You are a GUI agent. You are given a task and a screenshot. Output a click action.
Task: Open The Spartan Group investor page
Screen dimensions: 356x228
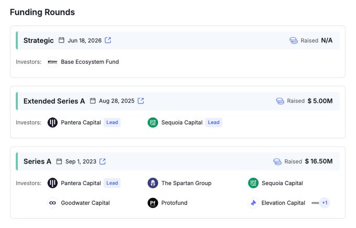186,183
